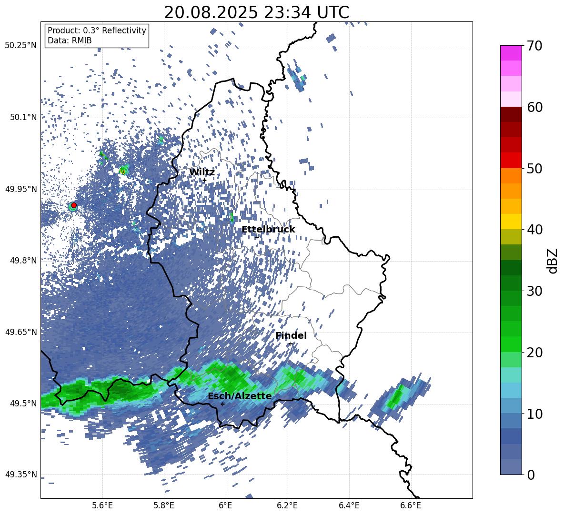This screenshot has height=515, width=564.
Task: Click the Wiltz station cross marker
Action: point(205,180)
